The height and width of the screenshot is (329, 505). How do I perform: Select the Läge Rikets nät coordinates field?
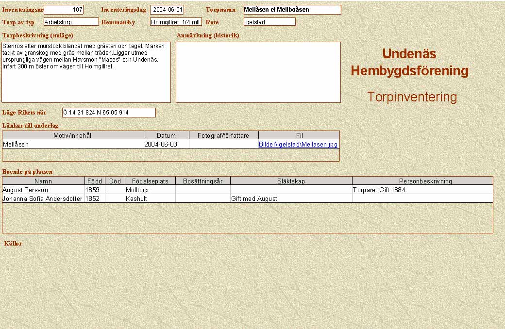[x=109, y=113]
